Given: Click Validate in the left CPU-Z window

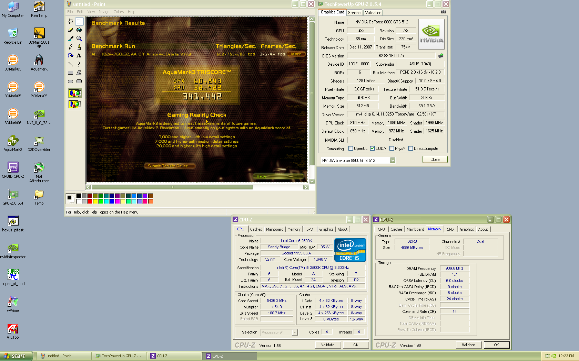Looking at the screenshot, I should [x=328, y=345].
